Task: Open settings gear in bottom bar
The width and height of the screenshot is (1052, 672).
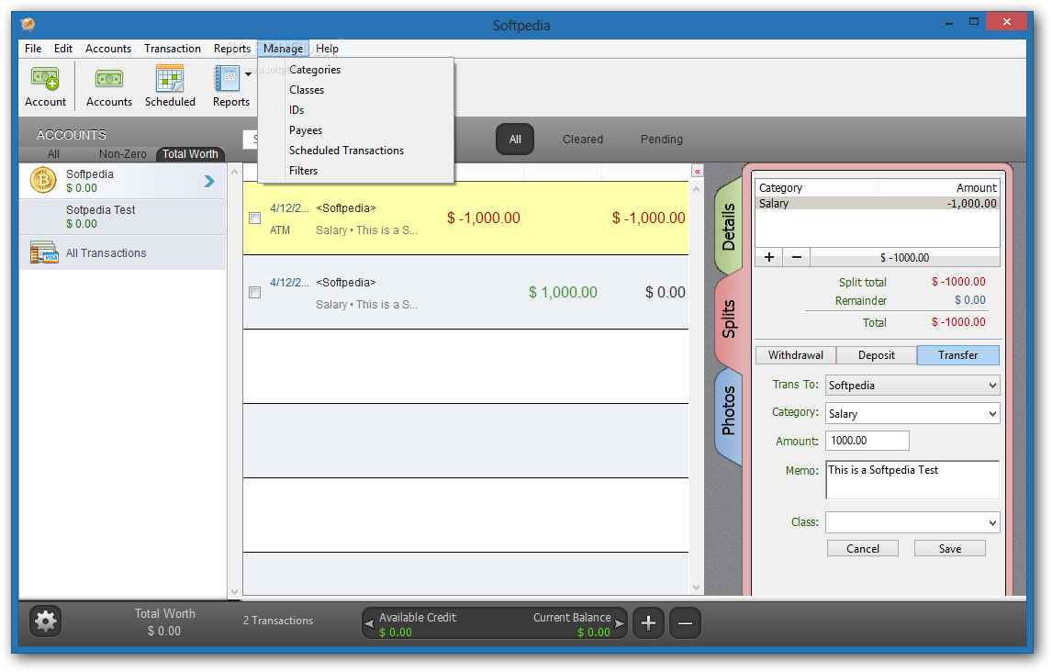Action: pyautogui.click(x=46, y=622)
